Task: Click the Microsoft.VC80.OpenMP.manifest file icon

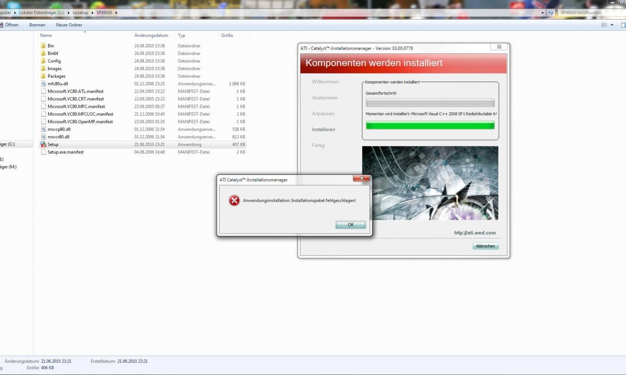Action: [43, 122]
